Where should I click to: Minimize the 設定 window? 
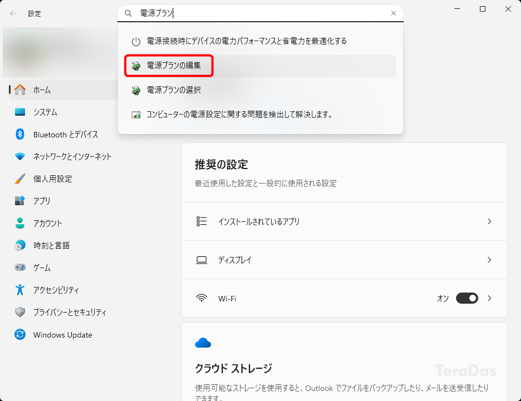(x=457, y=9)
